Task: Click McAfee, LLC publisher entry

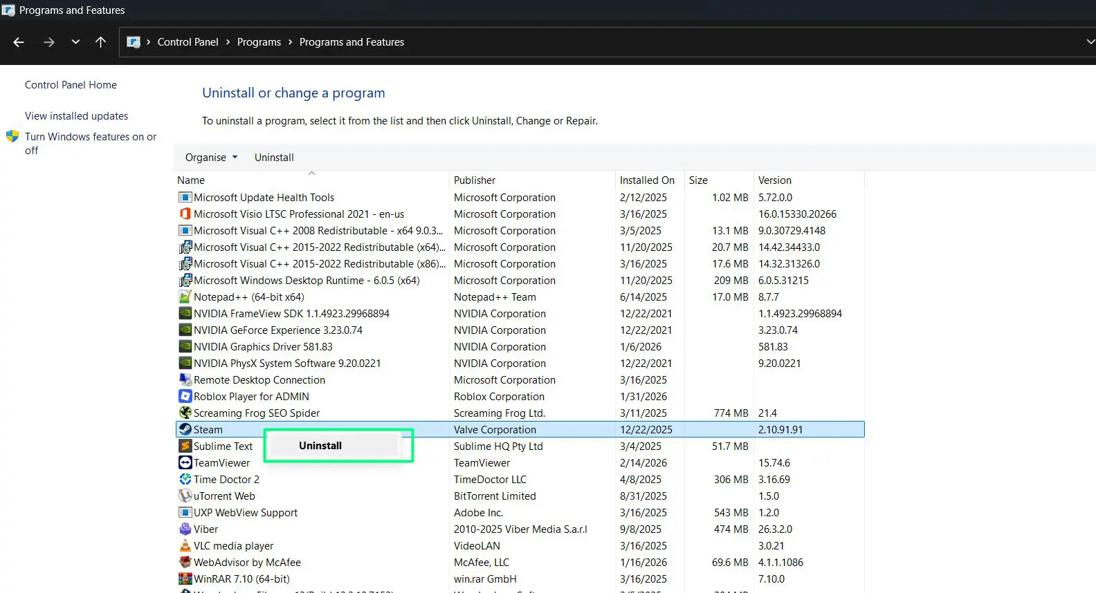Action: (482, 562)
